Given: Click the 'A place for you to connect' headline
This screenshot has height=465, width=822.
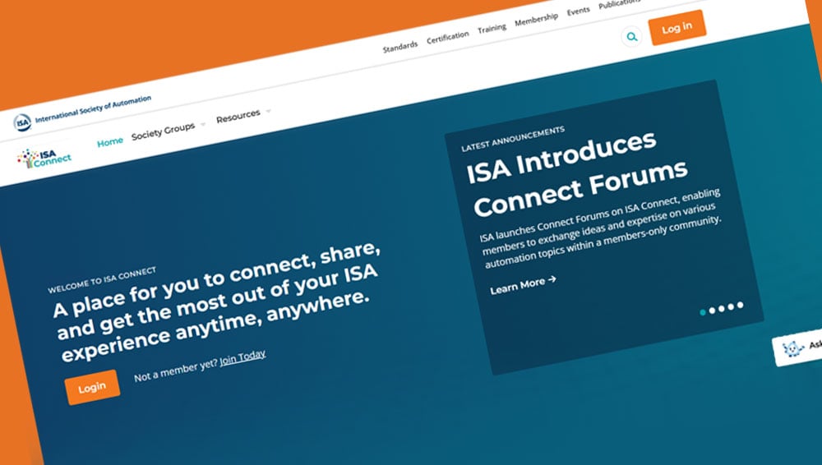Looking at the screenshot, I should coord(218,302).
